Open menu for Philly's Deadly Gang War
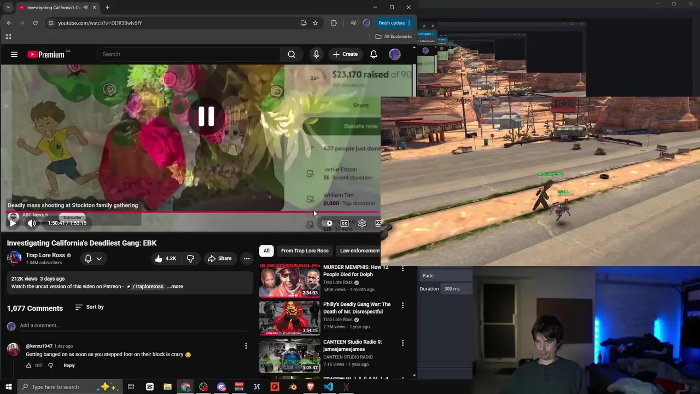 coord(403,305)
